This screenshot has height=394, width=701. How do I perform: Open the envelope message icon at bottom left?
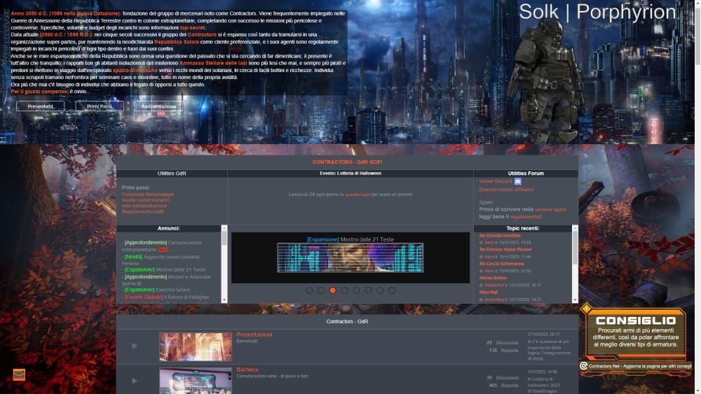coord(19,374)
